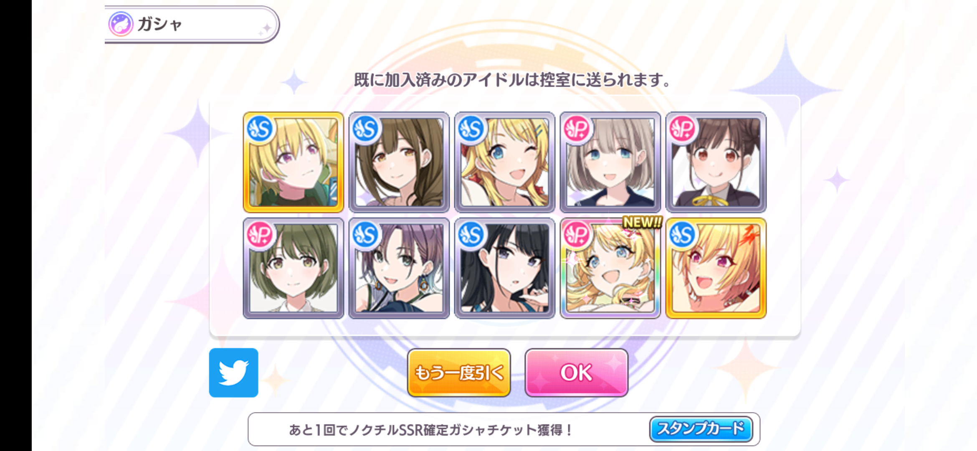
Task: Tap the pink OK button
Action: point(576,372)
